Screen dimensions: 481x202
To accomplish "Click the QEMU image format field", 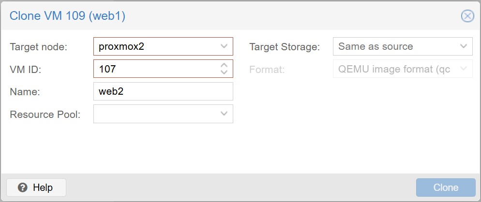I will tap(394, 69).
